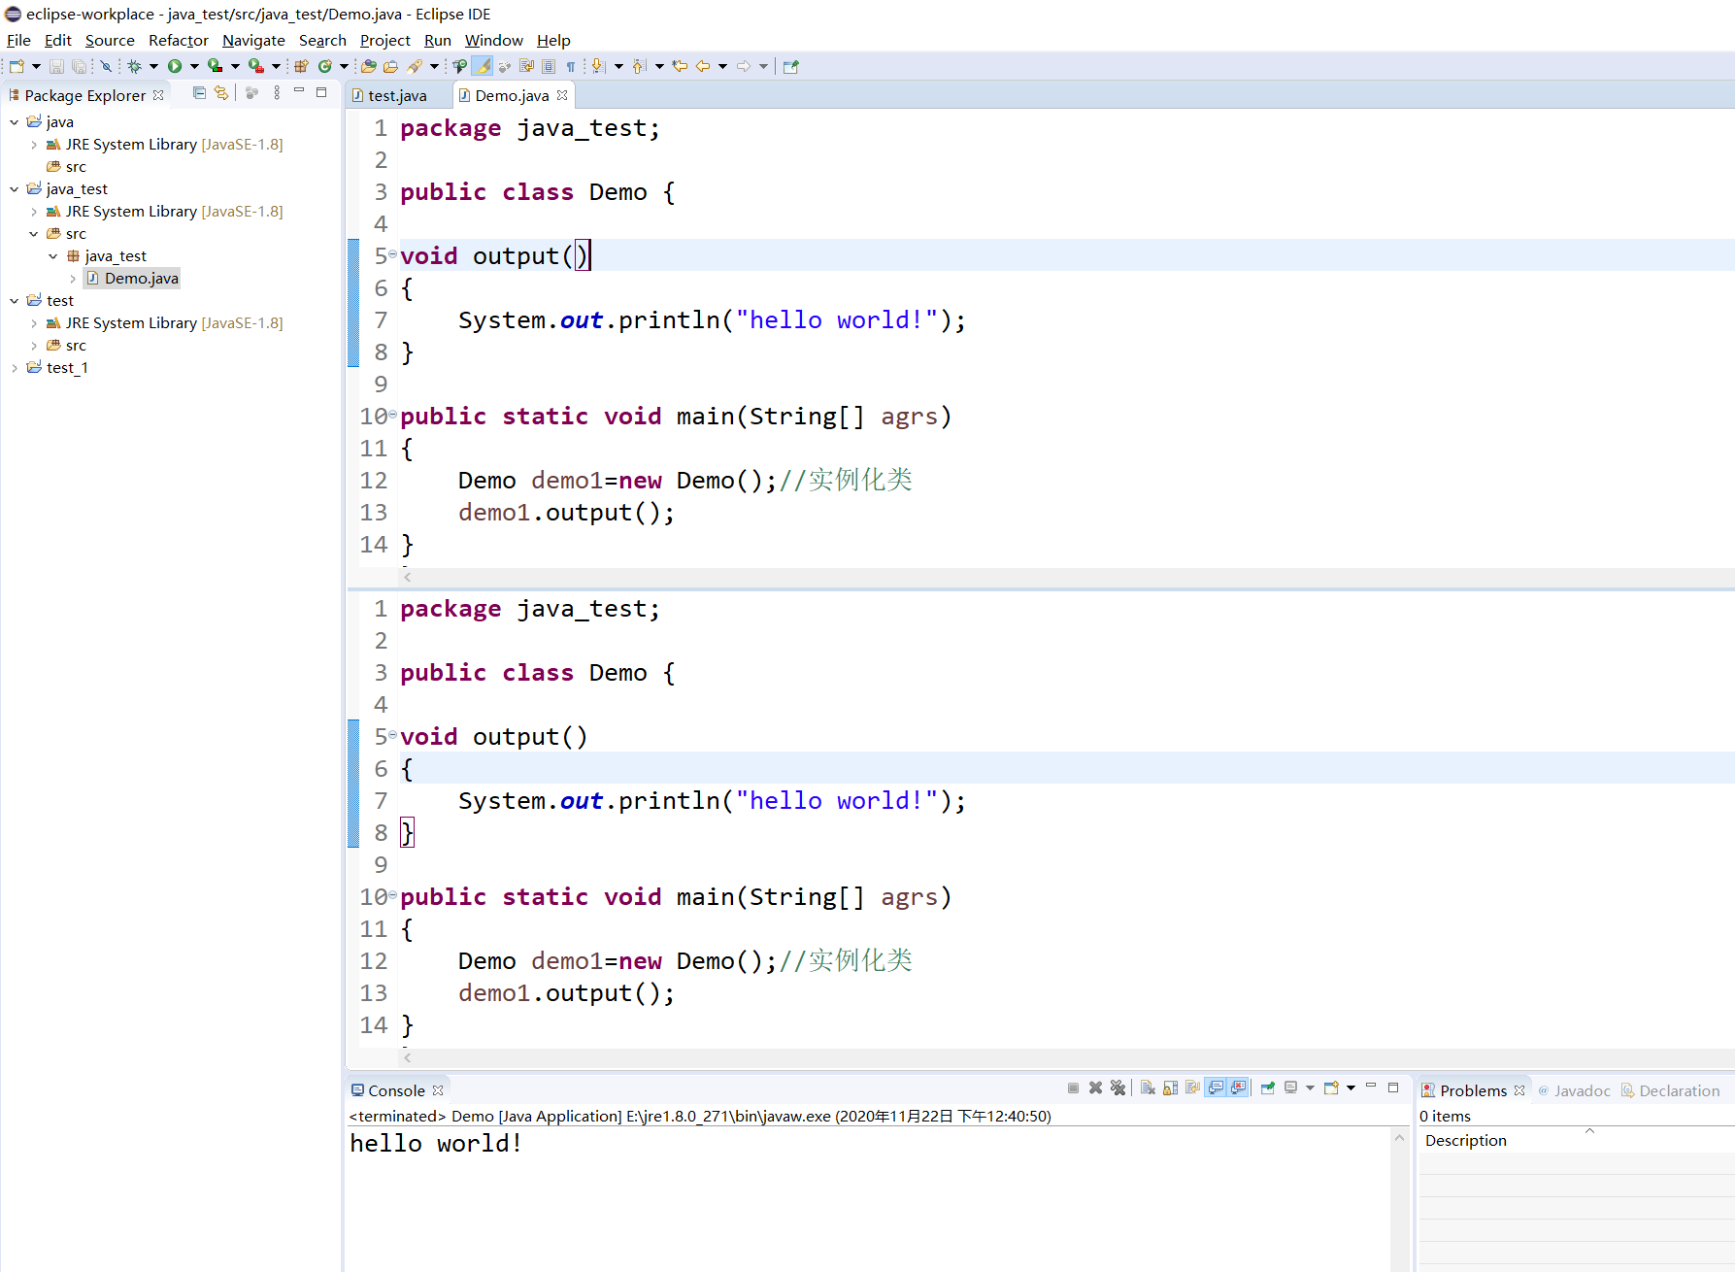The width and height of the screenshot is (1735, 1272).
Task: Open the Refactor menu
Action: (179, 40)
